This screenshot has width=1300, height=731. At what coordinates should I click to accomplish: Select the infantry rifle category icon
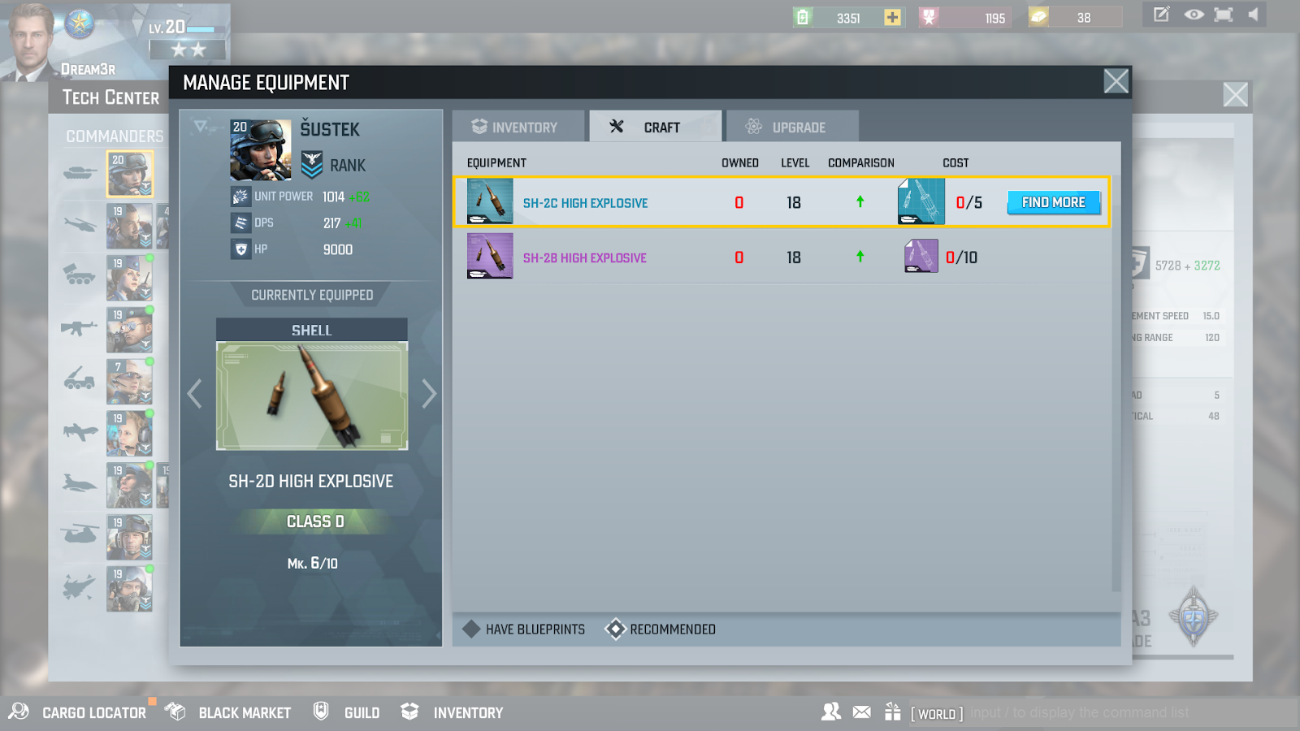tap(80, 328)
